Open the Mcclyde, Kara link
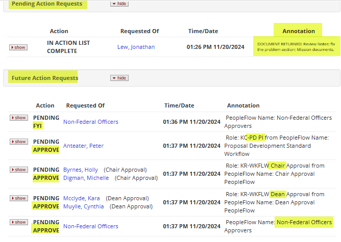This screenshot has width=341, height=242. coord(82,198)
